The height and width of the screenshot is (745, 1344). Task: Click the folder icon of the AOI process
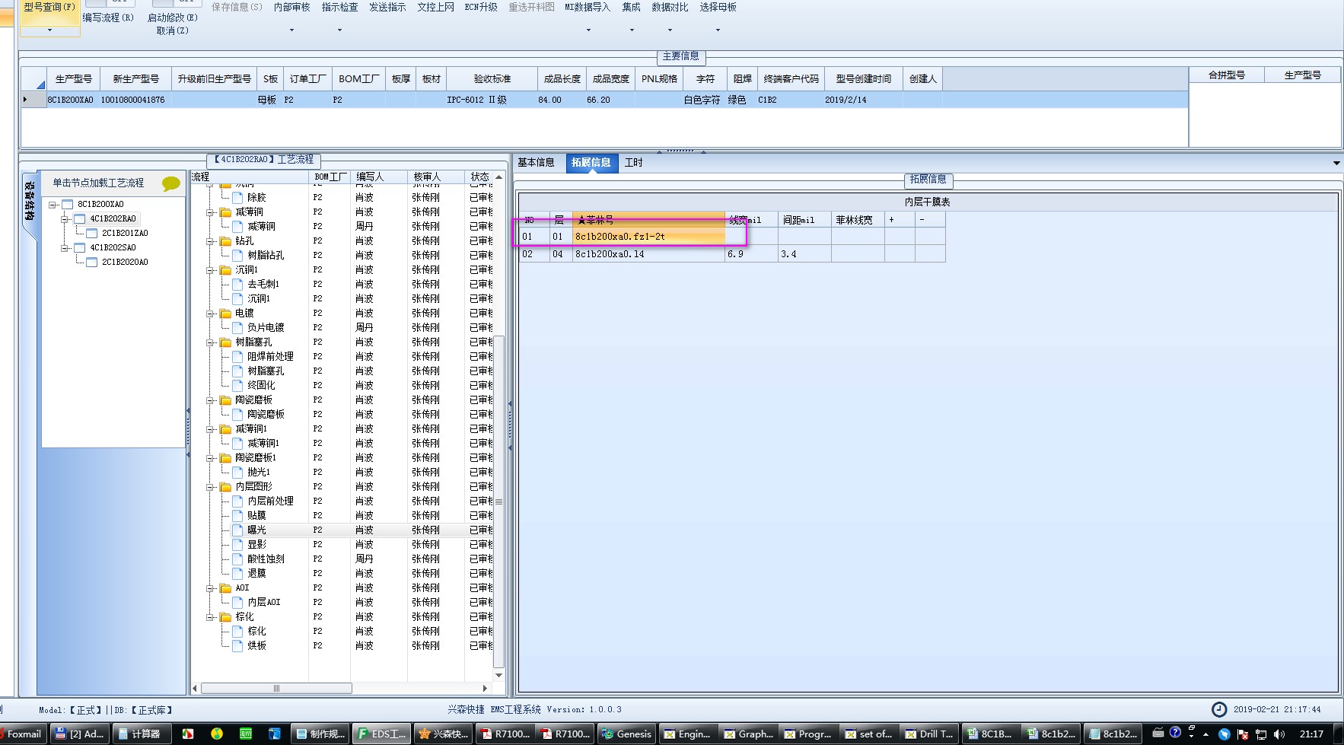225,588
